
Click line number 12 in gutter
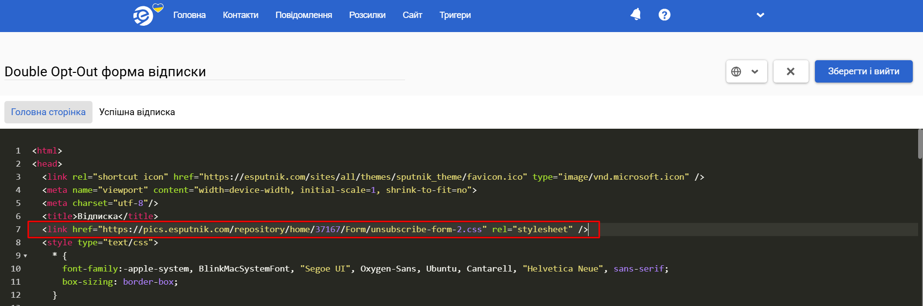(16, 295)
